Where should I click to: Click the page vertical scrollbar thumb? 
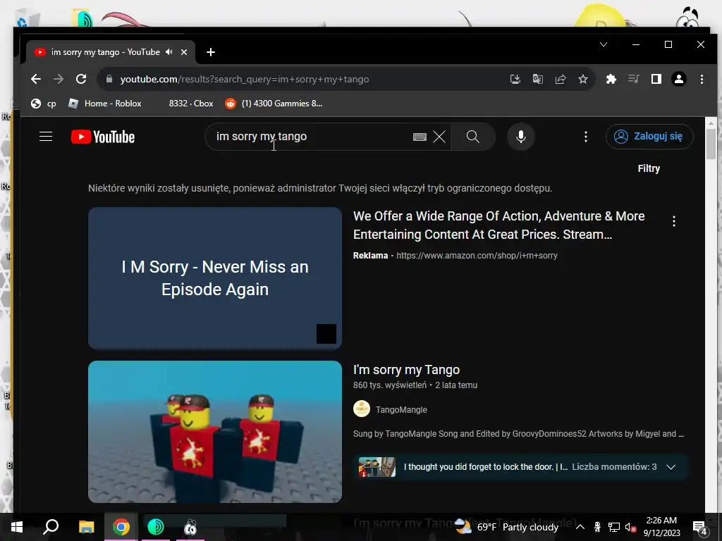711,144
